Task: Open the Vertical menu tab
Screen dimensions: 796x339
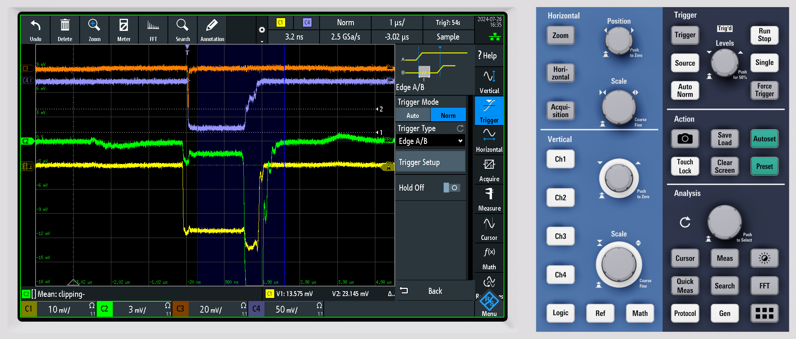Action: coord(489,82)
